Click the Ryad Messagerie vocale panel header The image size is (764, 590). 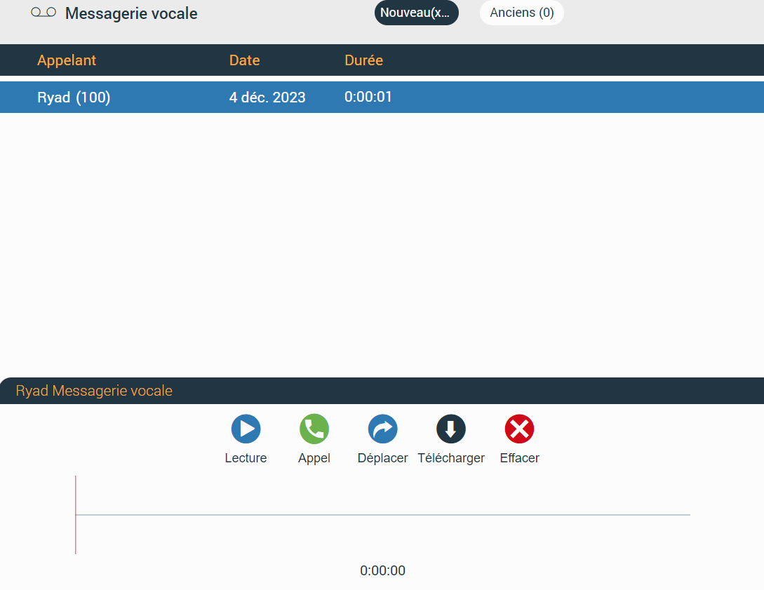click(94, 391)
